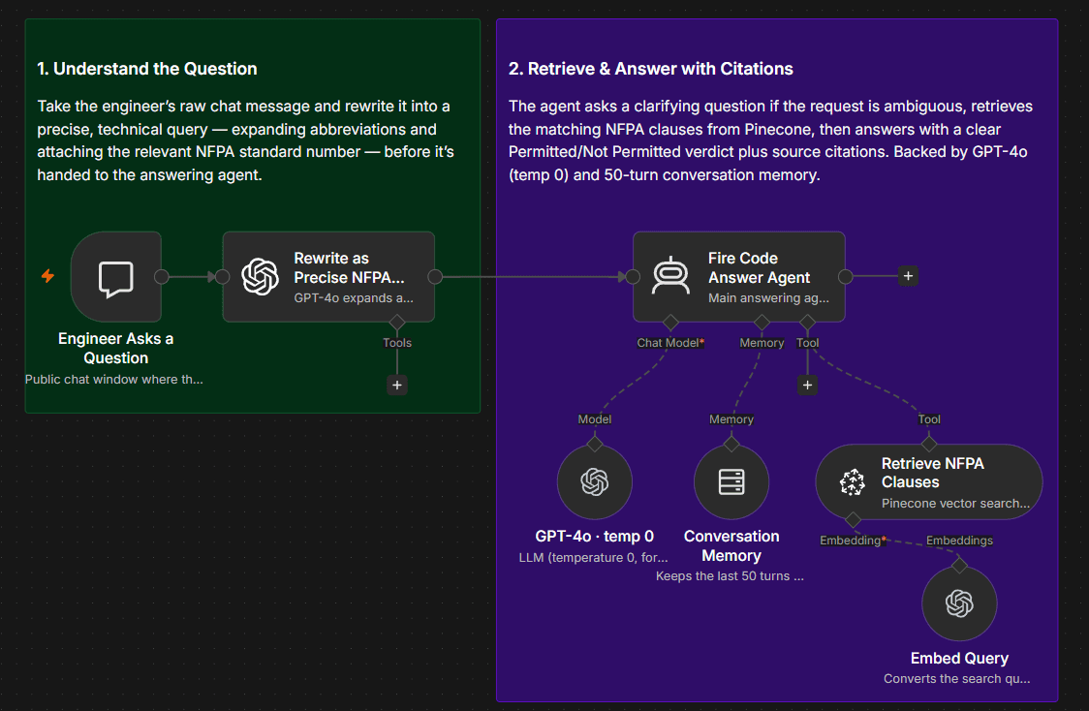1089x711 pixels.
Task: Click the Tools diamond connector on the Rewrite node
Action: pyautogui.click(x=396, y=322)
